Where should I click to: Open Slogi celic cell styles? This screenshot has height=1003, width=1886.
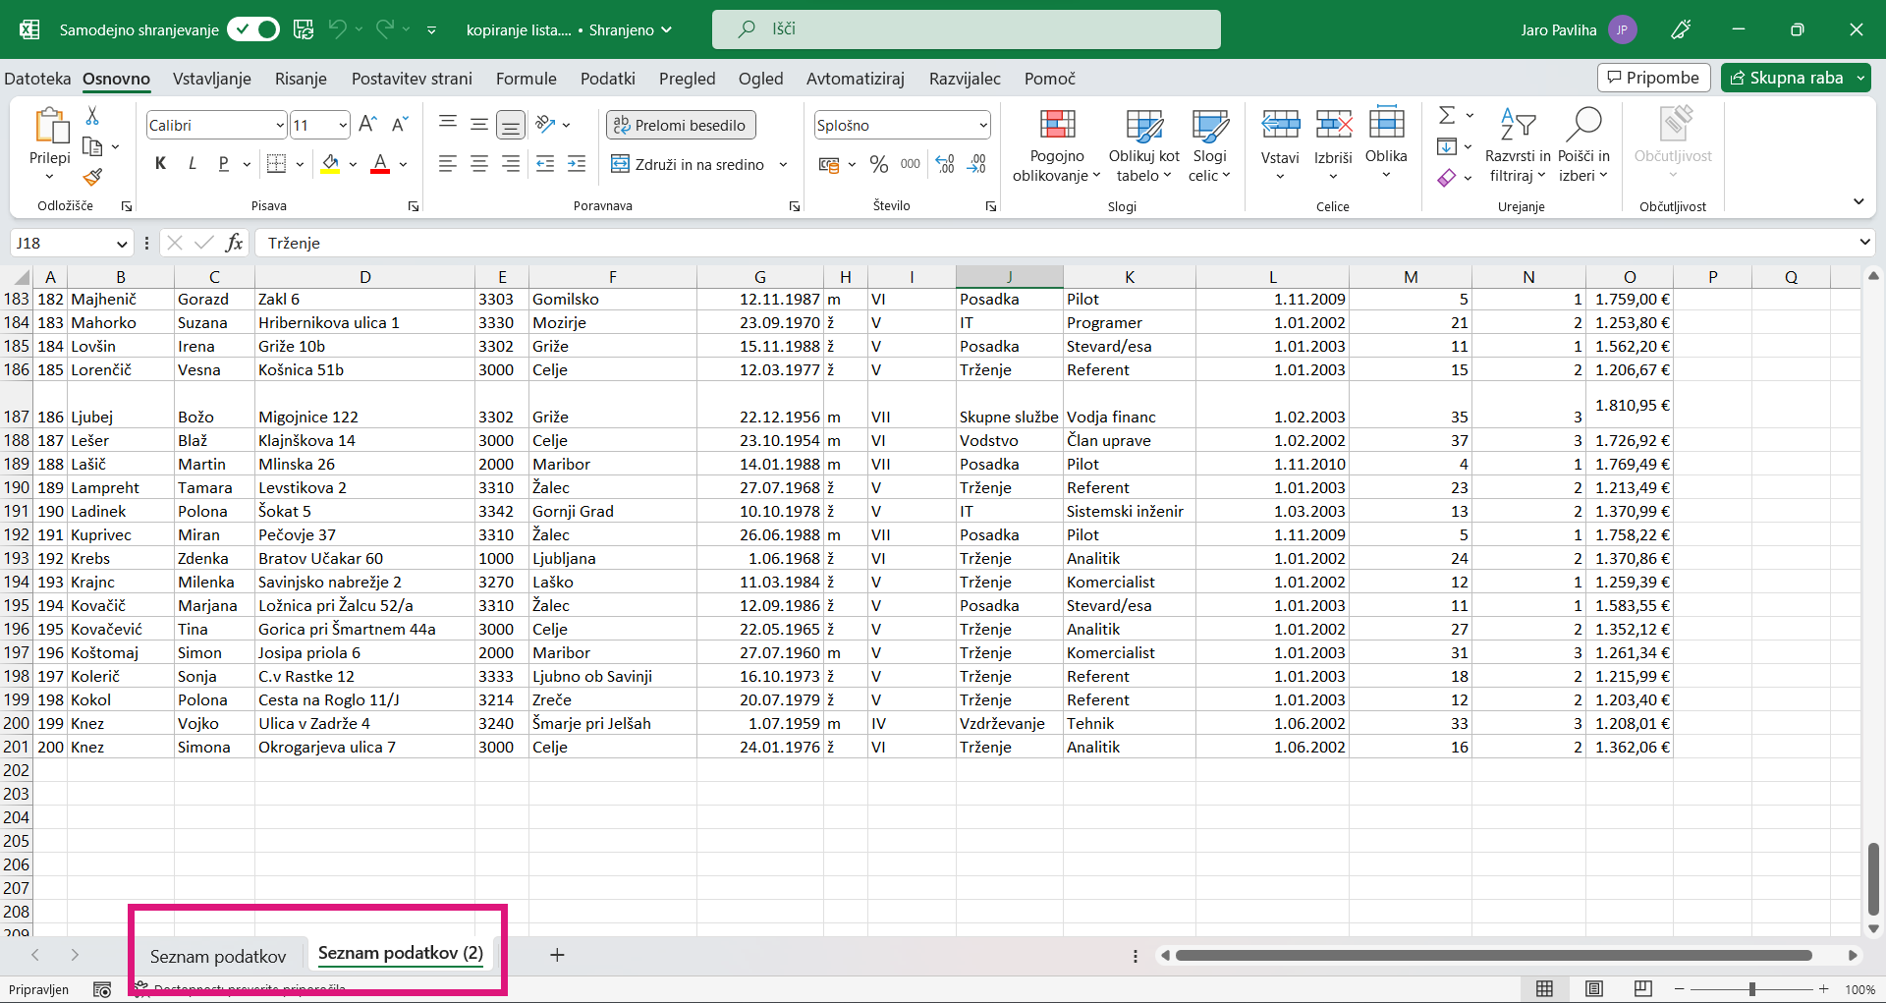tap(1209, 145)
